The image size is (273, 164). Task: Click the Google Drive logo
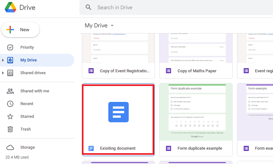coord(11,7)
